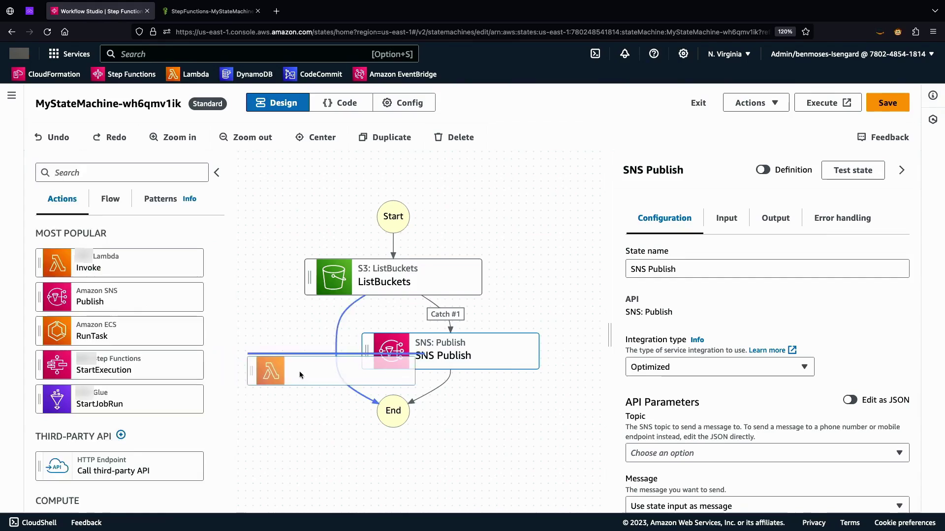Click the Duplicate state icon

363,137
